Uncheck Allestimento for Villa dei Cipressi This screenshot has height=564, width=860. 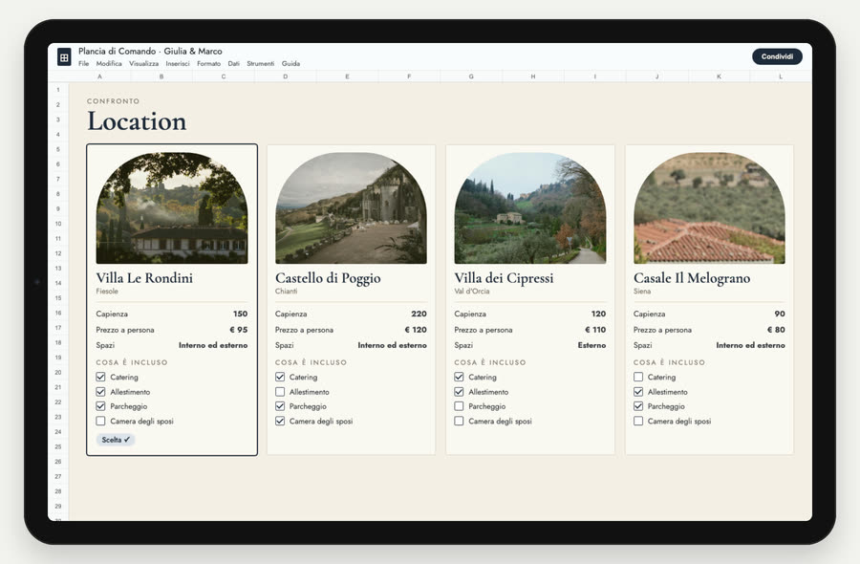point(459,392)
